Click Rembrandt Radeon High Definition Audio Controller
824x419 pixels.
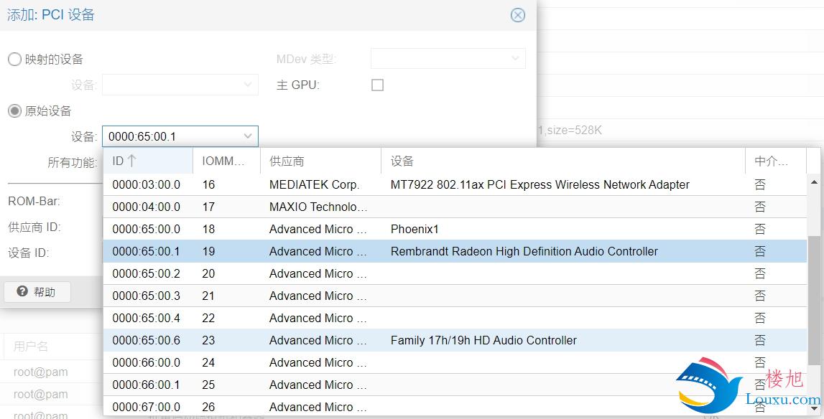pyautogui.click(x=524, y=252)
